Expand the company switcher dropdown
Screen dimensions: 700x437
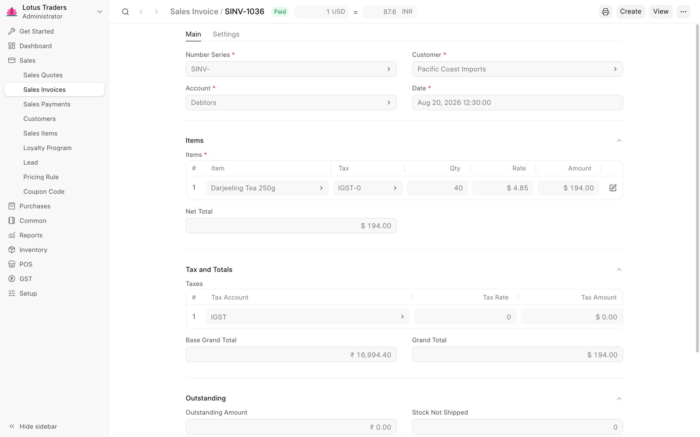point(100,12)
